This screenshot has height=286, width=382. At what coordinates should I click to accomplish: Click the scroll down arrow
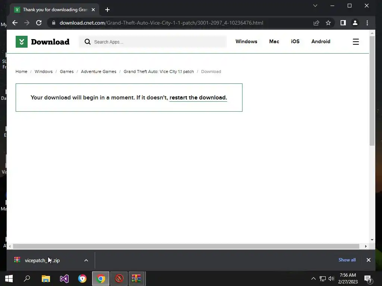click(x=372, y=240)
